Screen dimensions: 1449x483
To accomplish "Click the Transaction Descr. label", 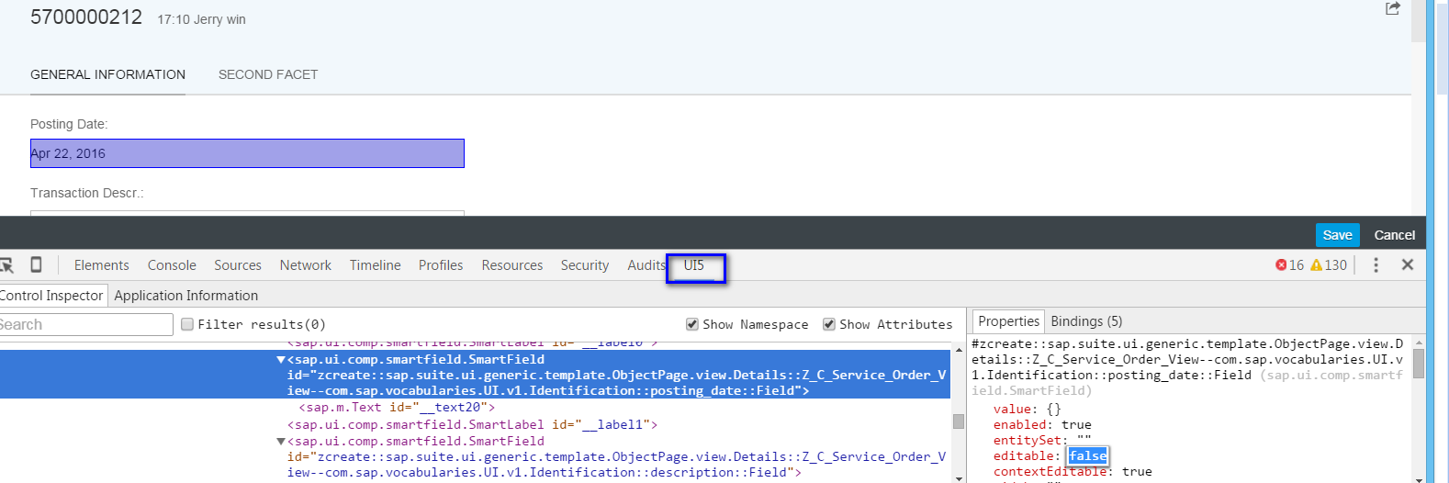I will point(87,193).
